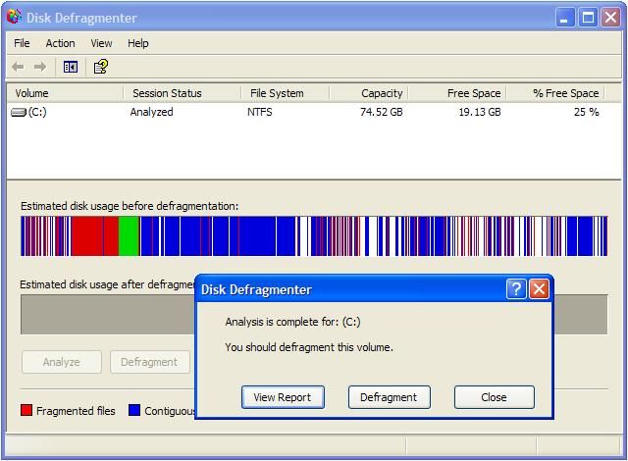Open the View menu

click(101, 43)
